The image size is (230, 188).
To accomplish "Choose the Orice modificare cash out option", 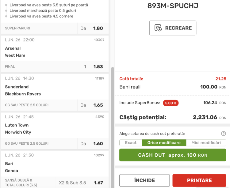I will pos(164,143).
